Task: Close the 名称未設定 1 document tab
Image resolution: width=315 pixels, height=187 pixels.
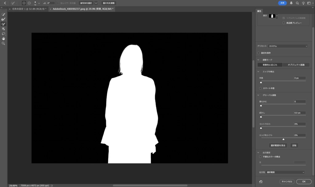Action: pyautogui.click(x=10, y=9)
